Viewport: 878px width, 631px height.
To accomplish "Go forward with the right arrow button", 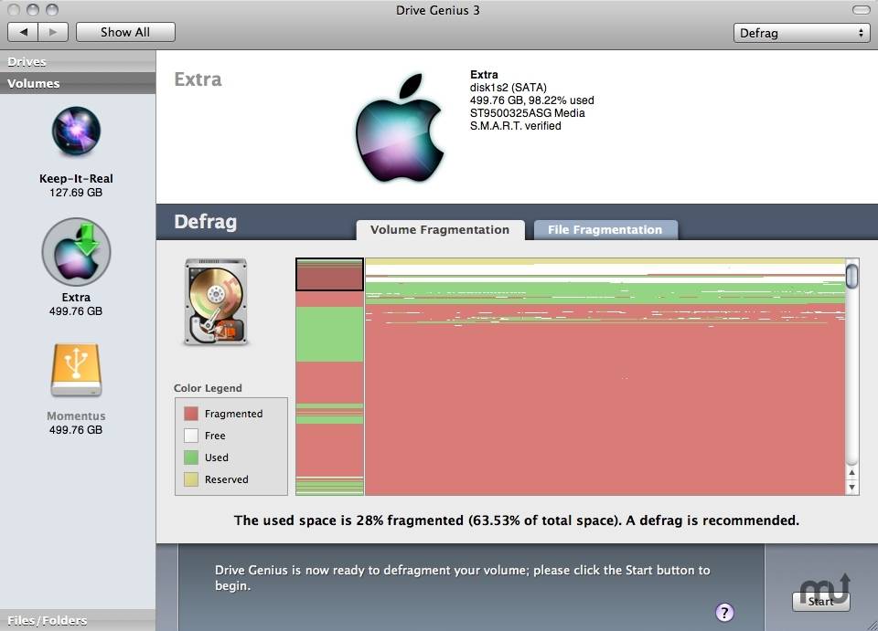I will pyautogui.click(x=53, y=32).
